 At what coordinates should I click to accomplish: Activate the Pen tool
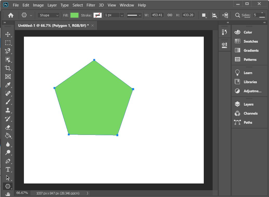pyautogui.click(x=8, y=161)
